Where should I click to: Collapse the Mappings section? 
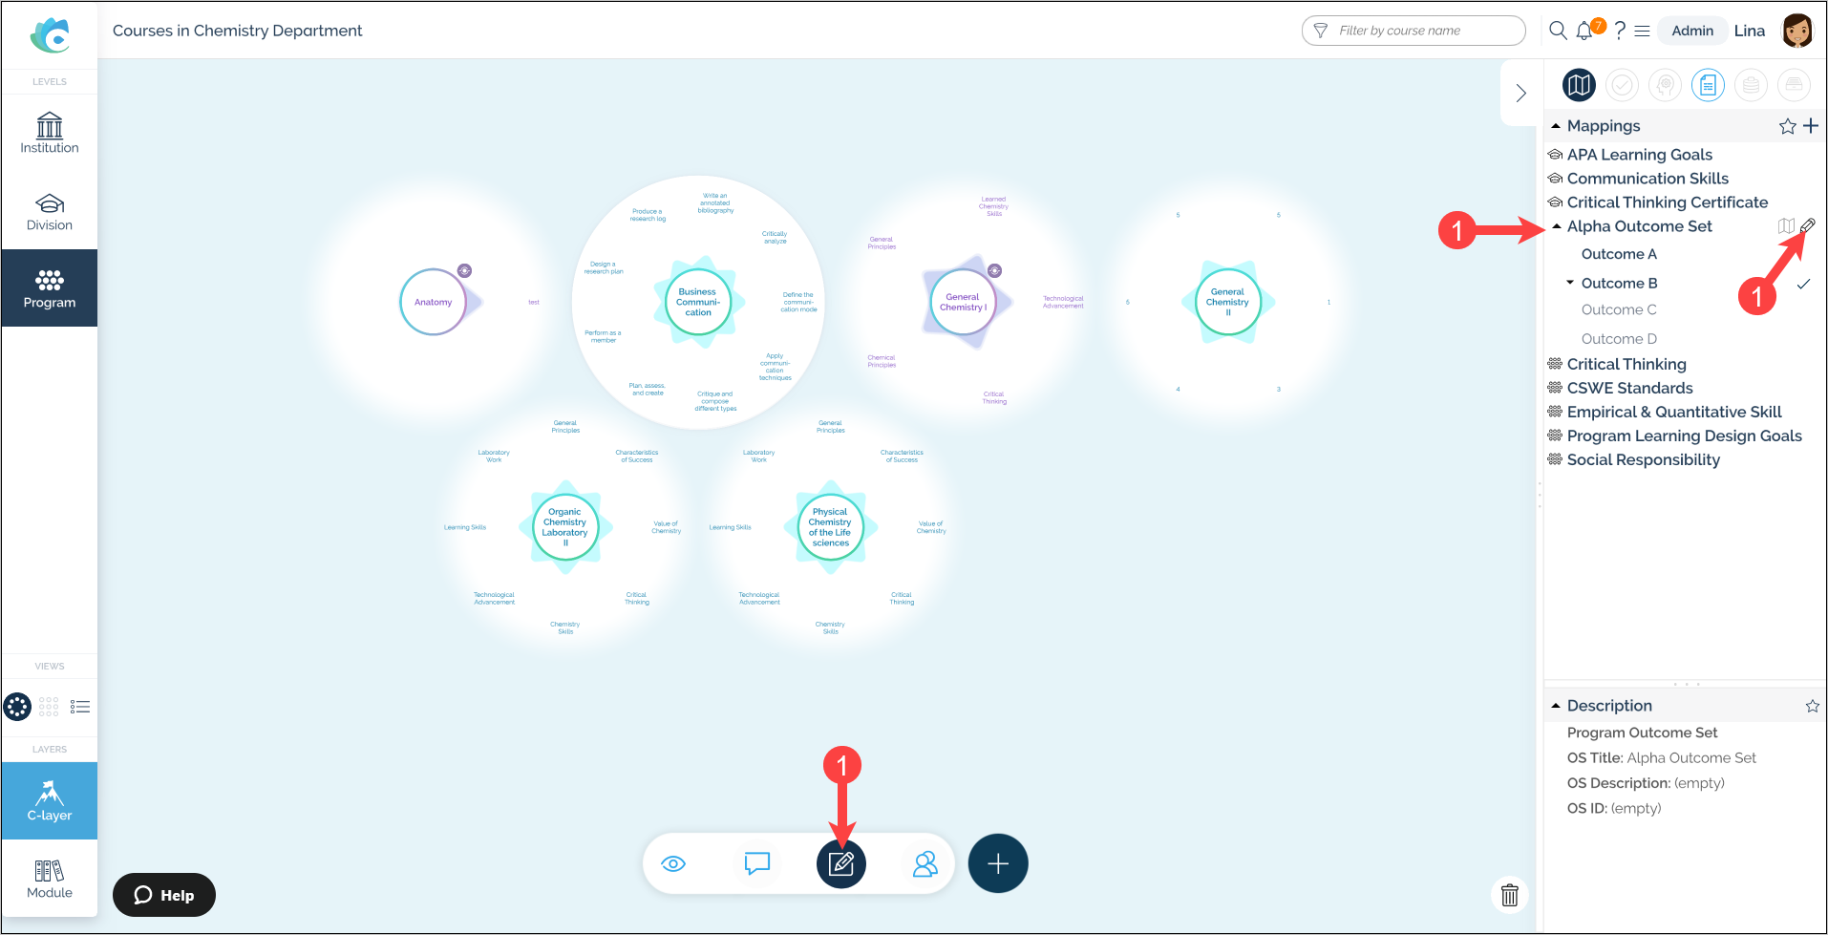(x=1556, y=126)
